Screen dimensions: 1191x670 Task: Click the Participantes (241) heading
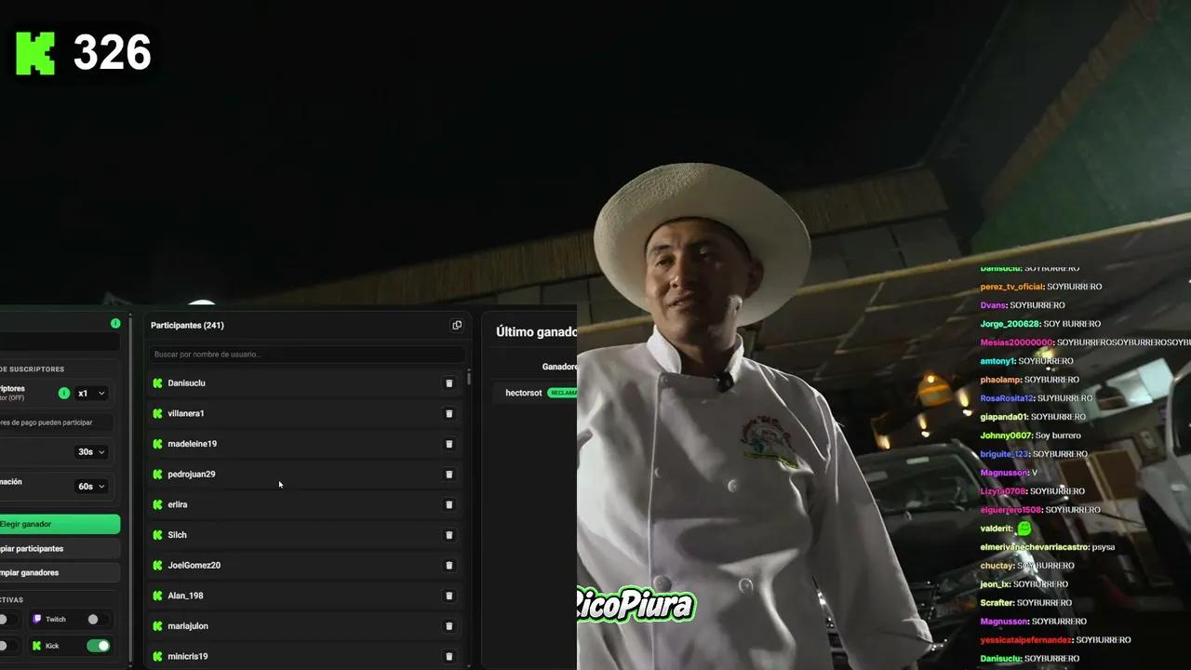tap(187, 326)
